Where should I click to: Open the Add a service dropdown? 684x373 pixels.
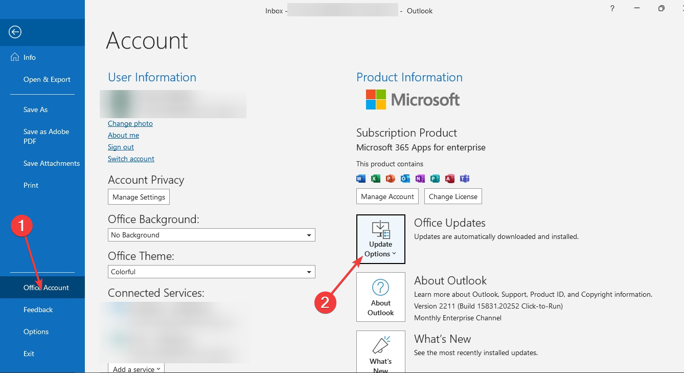pyautogui.click(x=136, y=368)
